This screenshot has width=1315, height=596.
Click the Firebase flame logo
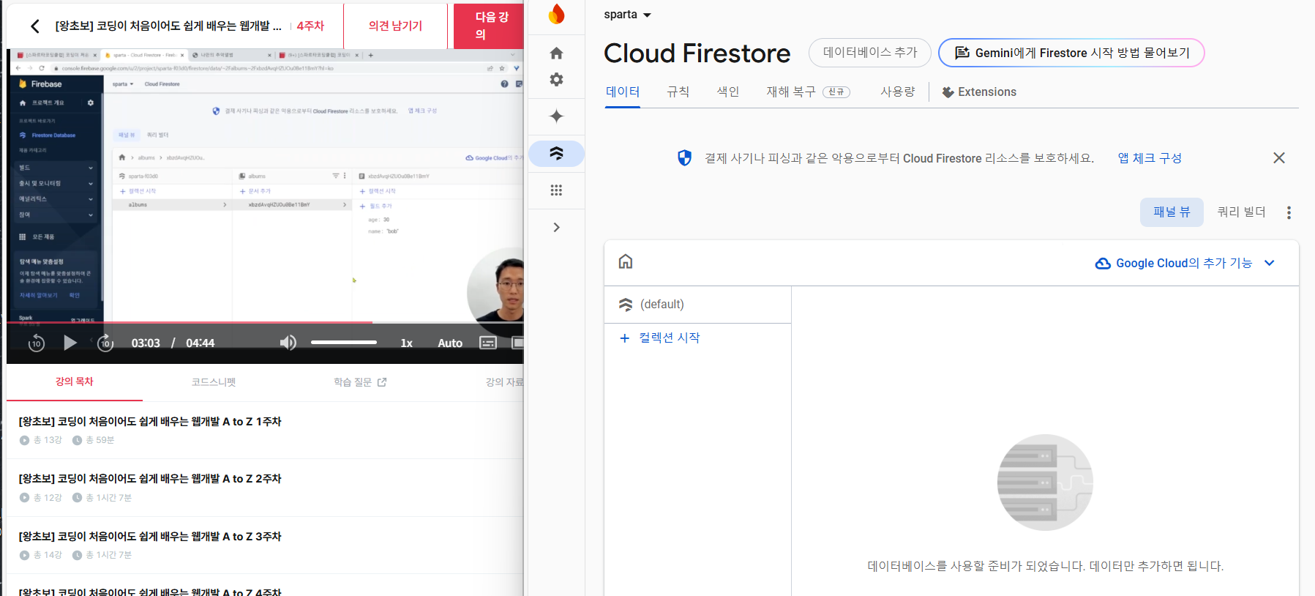pos(557,14)
